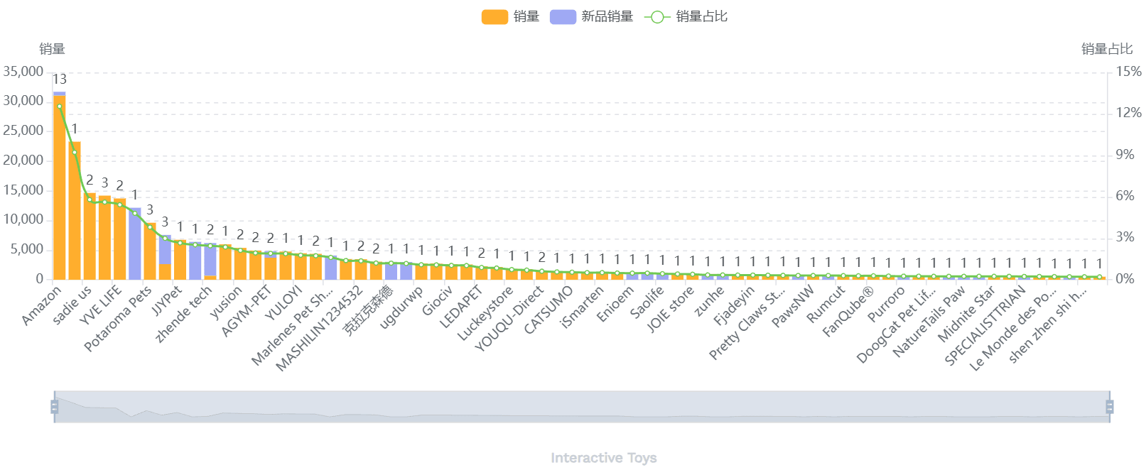Image resolution: width=1146 pixels, height=475 pixels.
Task: Click the Interactive Toys chart title
Action: [x=603, y=458]
